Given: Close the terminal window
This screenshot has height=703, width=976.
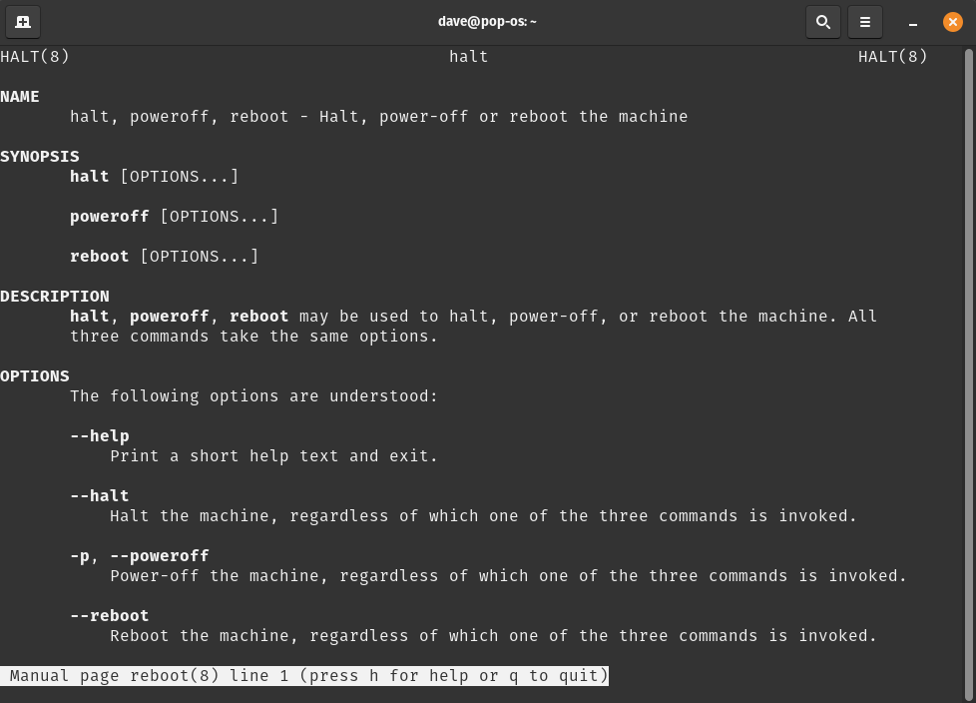Looking at the screenshot, I should click(x=952, y=21).
